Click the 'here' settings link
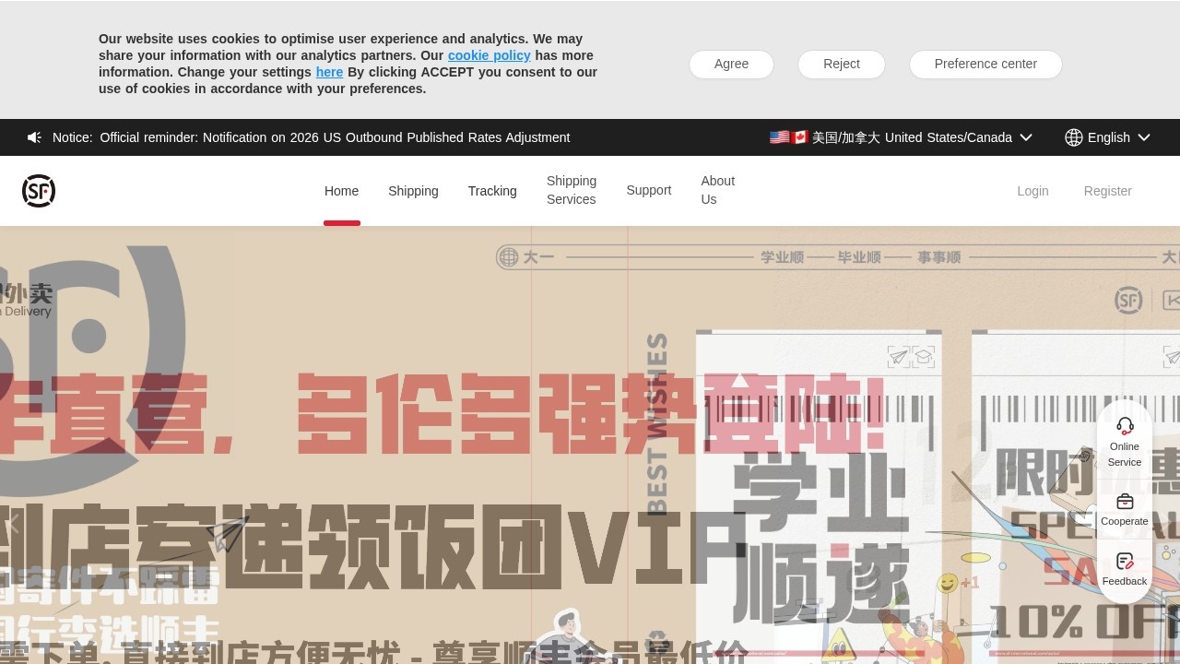1180x664 pixels. click(x=329, y=72)
